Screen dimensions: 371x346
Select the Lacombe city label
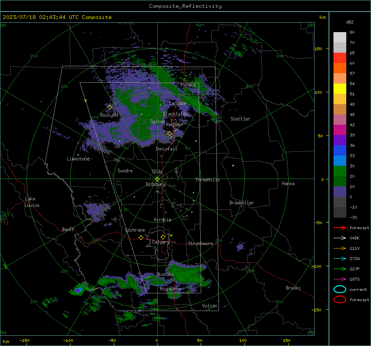pyautogui.click(x=178, y=103)
